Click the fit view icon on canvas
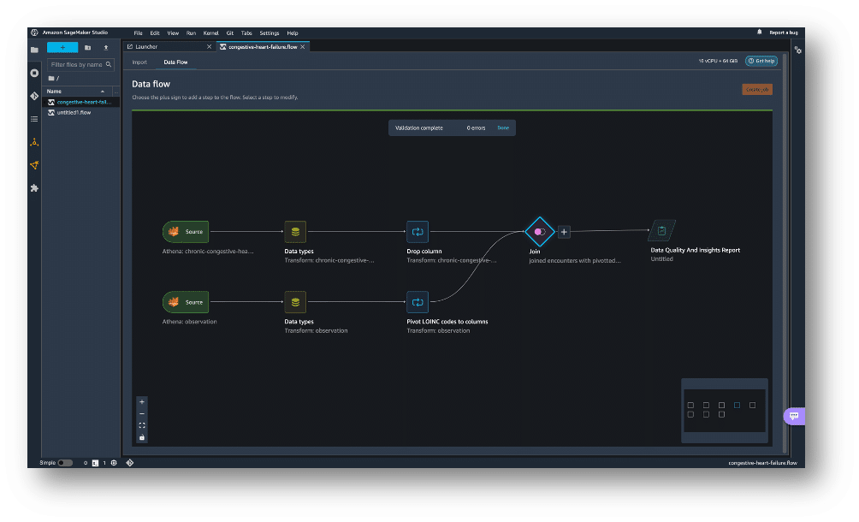Viewport: 859px width, 522px height. pos(142,425)
